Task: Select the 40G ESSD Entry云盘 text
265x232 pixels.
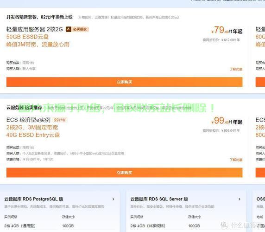Action: click(33, 135)
